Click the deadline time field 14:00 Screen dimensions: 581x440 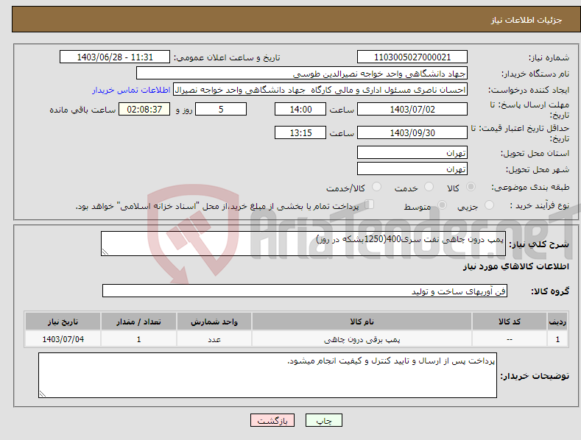pyautogui.click(x=300, y=109)
